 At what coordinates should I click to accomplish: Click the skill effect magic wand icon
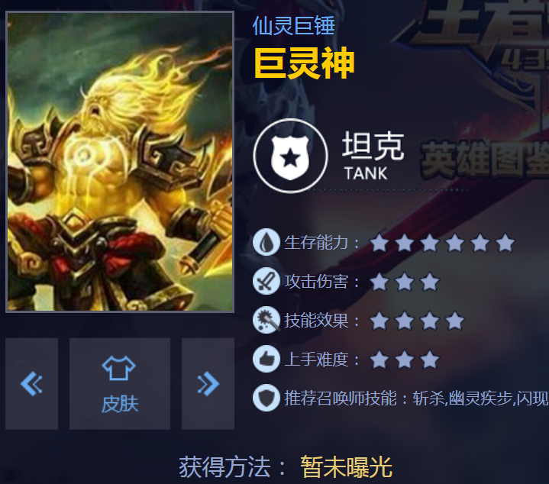click(266, 320)
